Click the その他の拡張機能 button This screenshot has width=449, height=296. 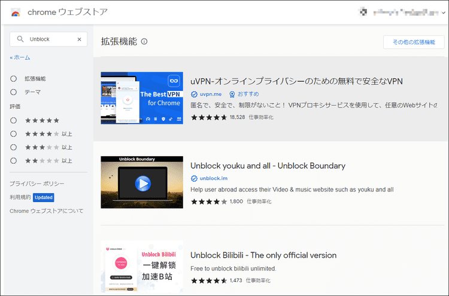pyautogui.click(x=414, y=42)
